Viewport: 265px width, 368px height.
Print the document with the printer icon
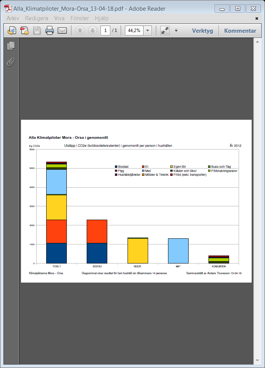point(50,31)
